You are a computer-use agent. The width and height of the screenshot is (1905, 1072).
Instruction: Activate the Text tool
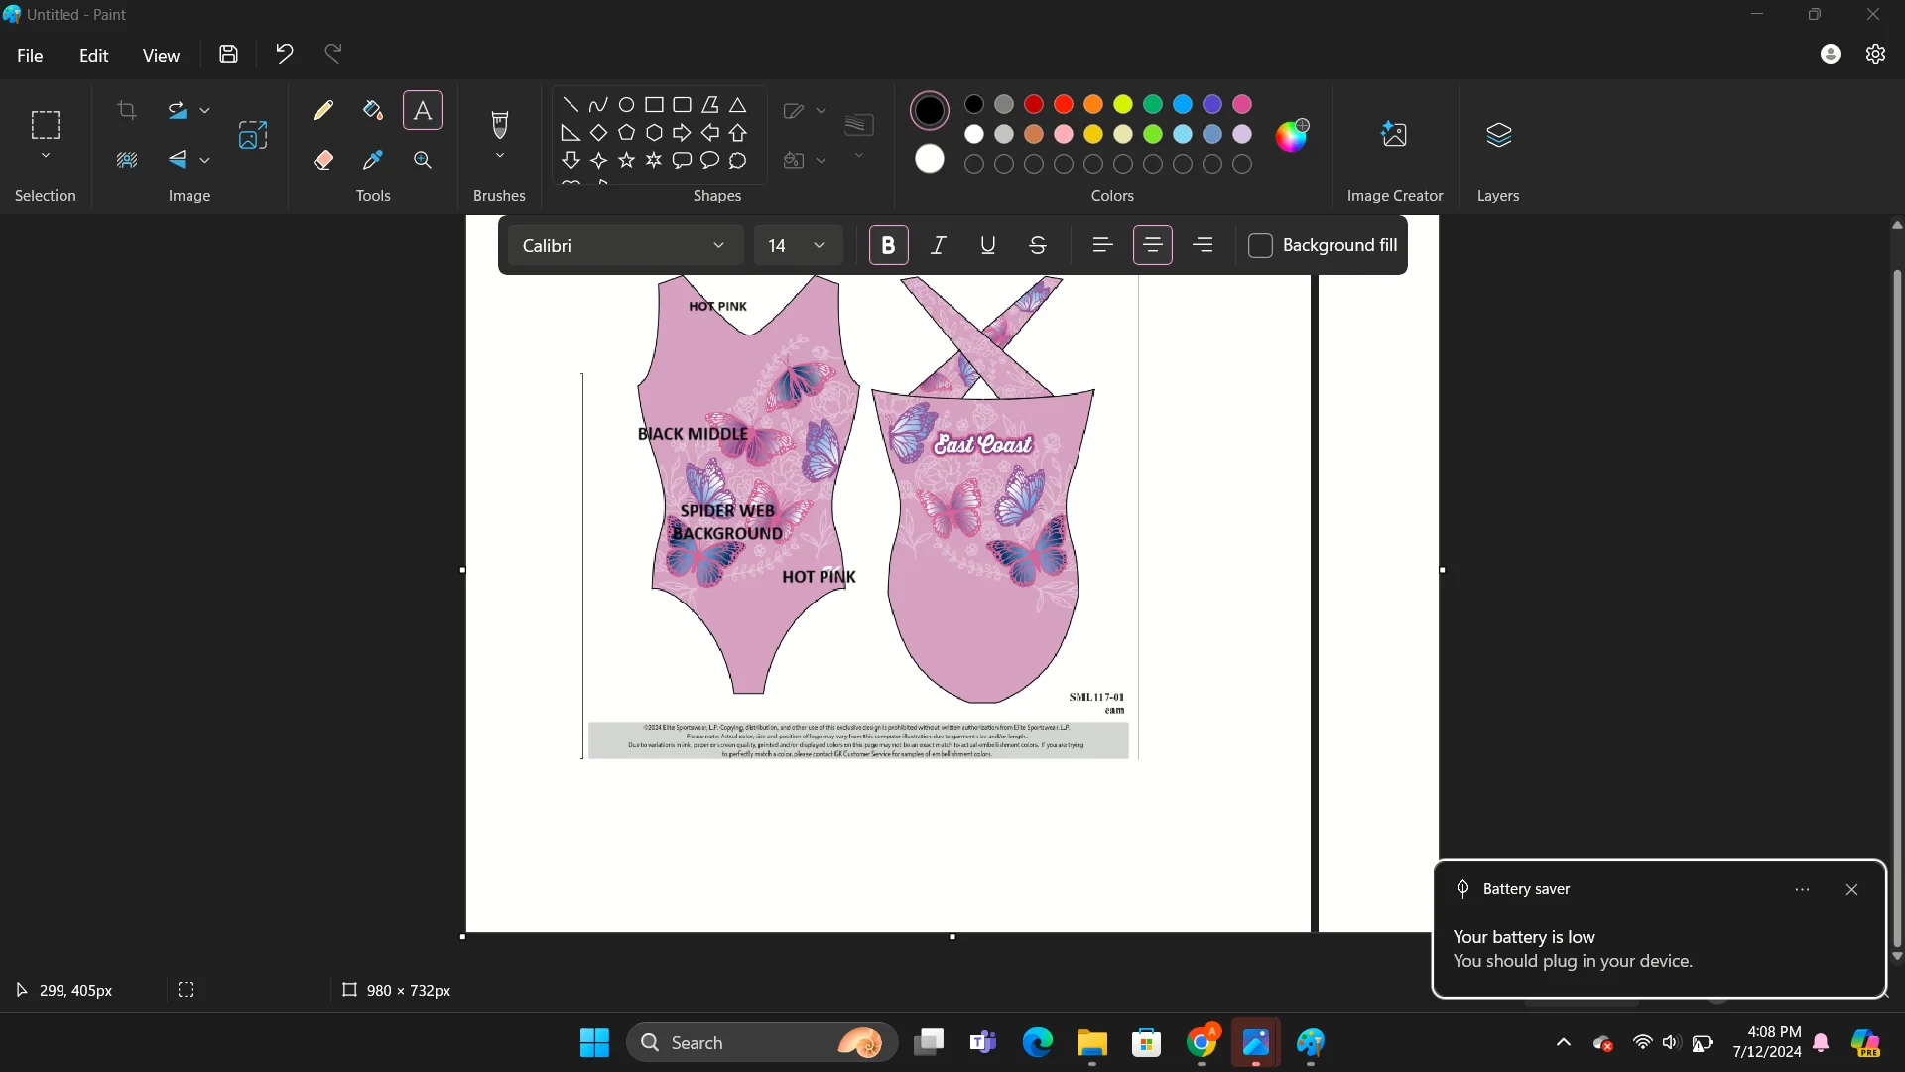coord(423,110)
